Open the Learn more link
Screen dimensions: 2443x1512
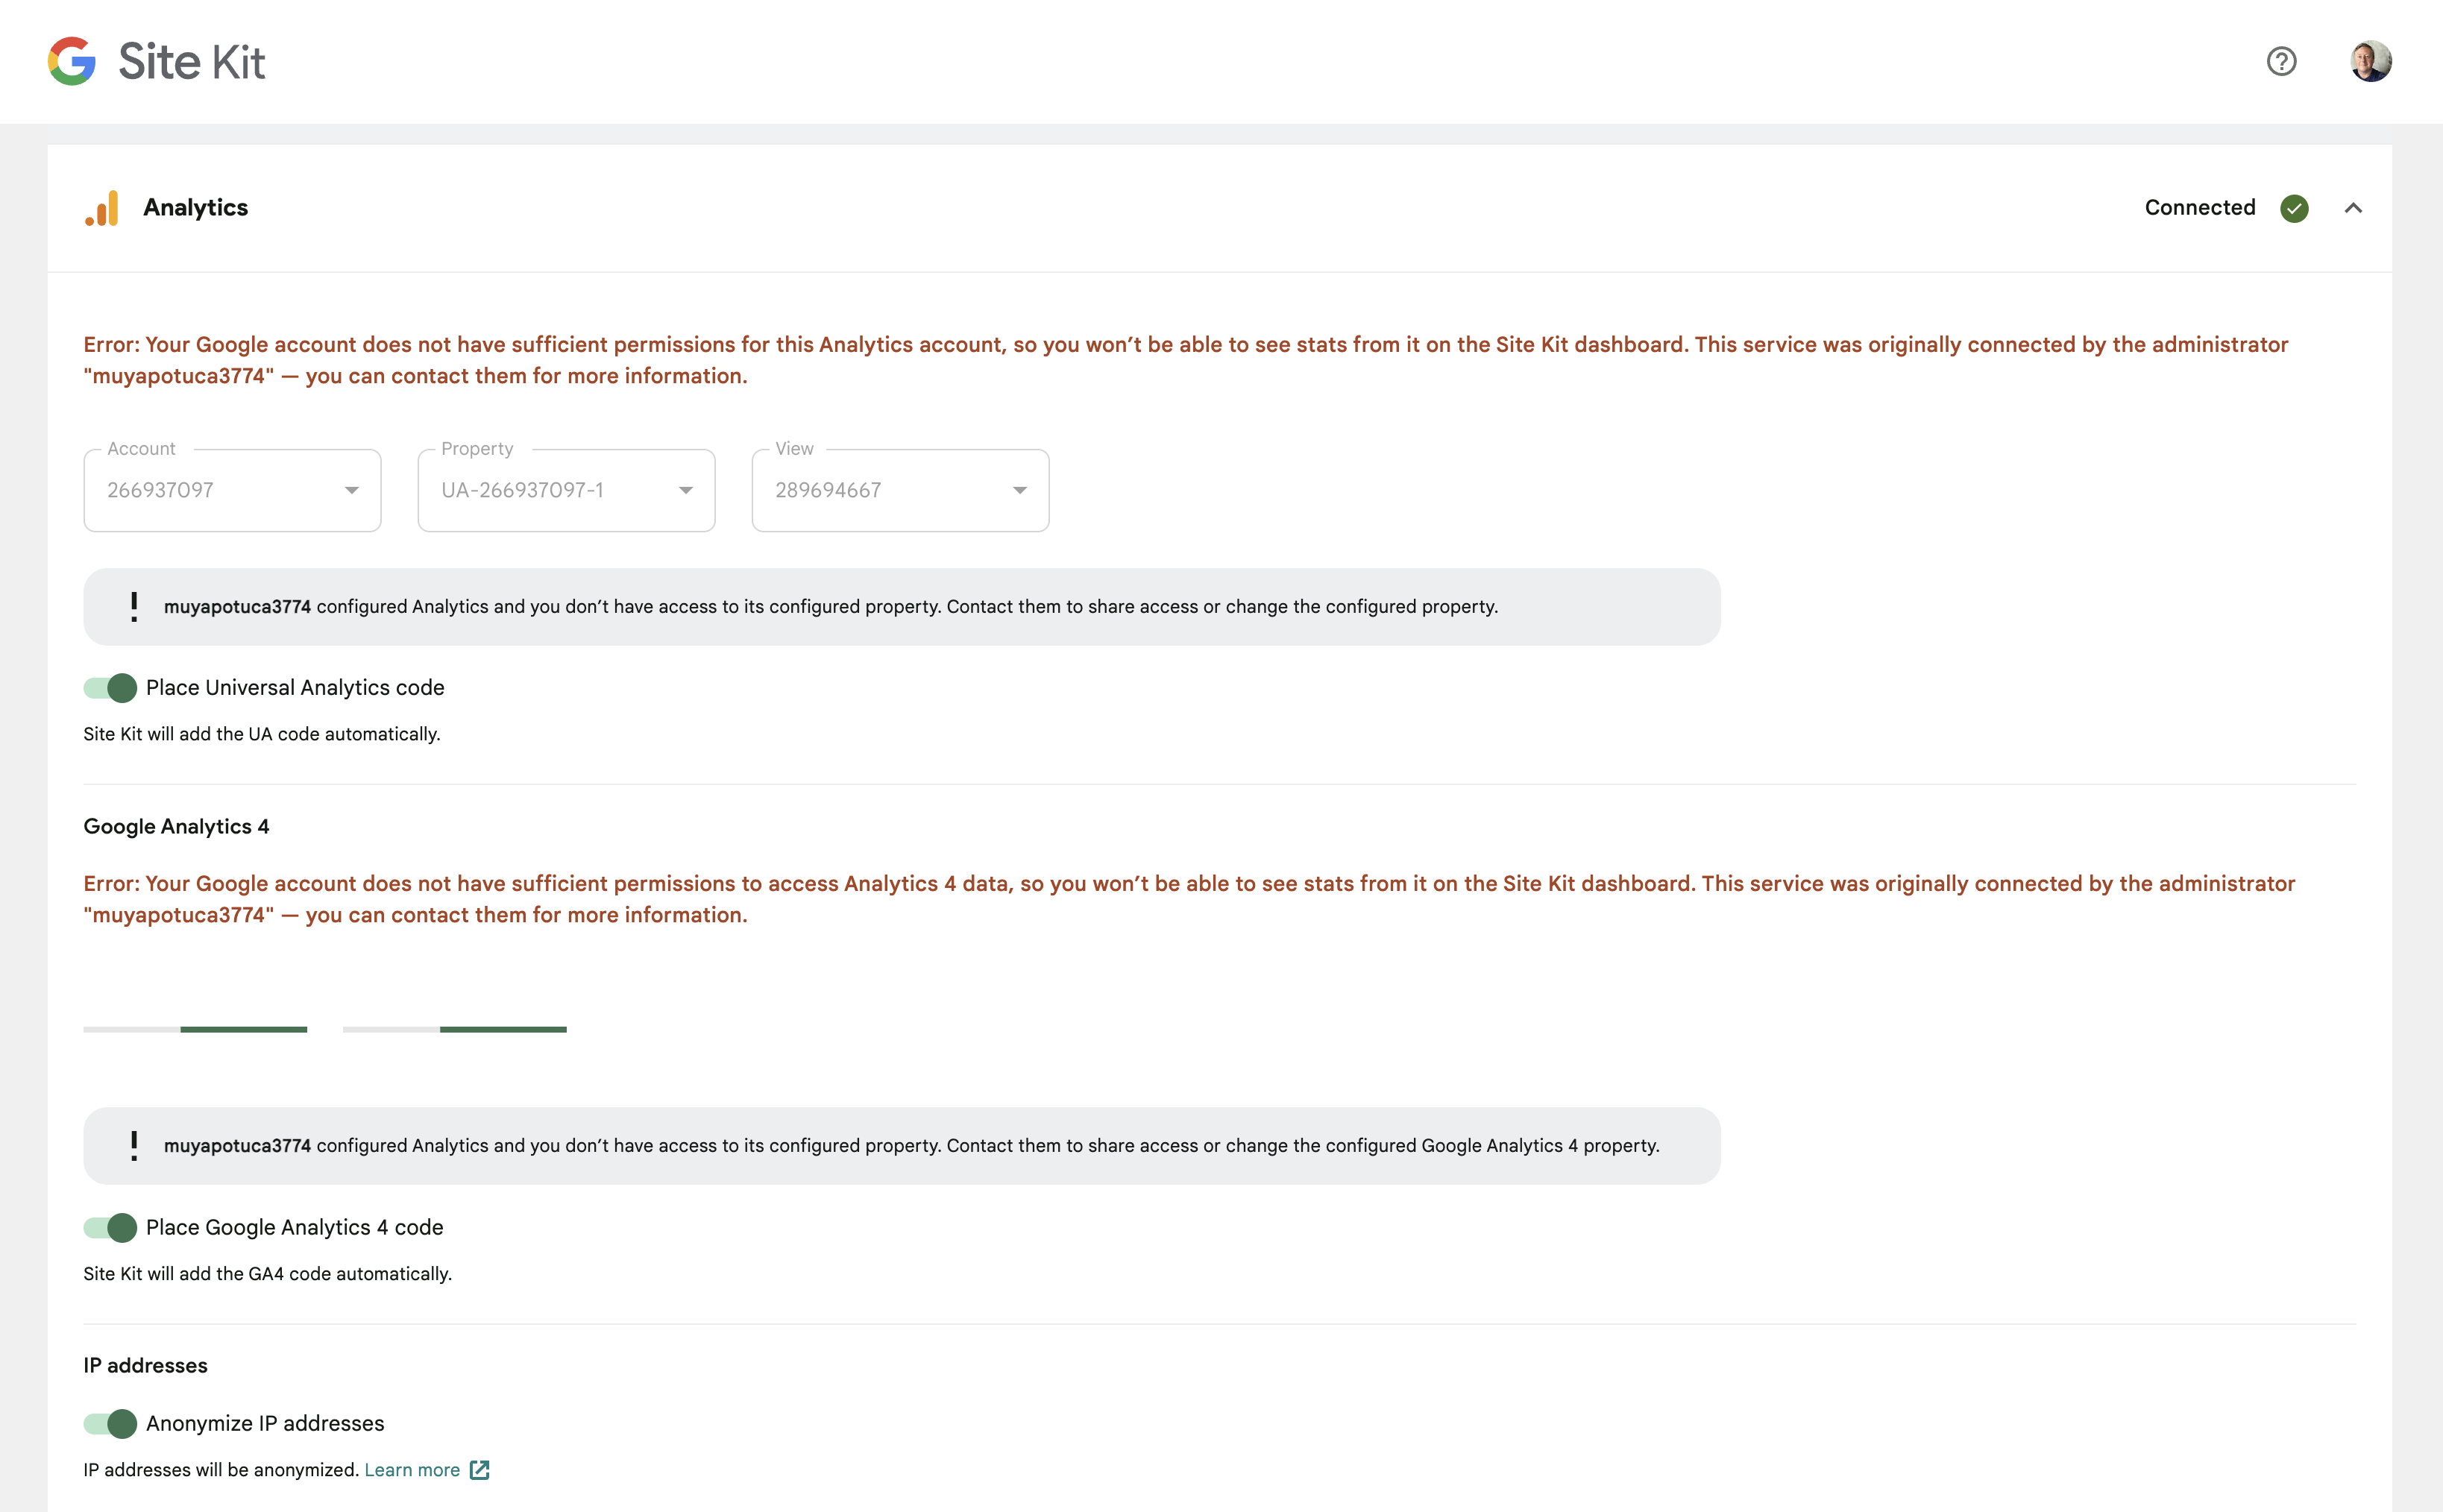[413, 1470]
